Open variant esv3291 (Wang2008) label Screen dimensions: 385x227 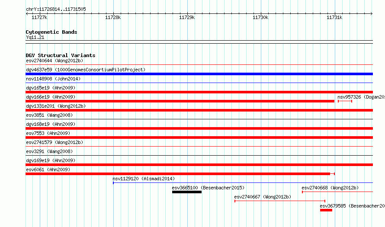[x=49, y=151]
